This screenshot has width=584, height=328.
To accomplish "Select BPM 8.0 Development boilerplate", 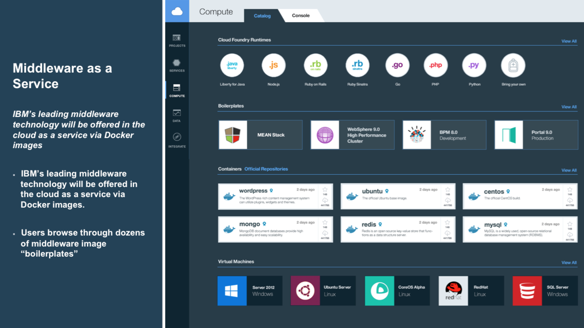I will (445, 135).
